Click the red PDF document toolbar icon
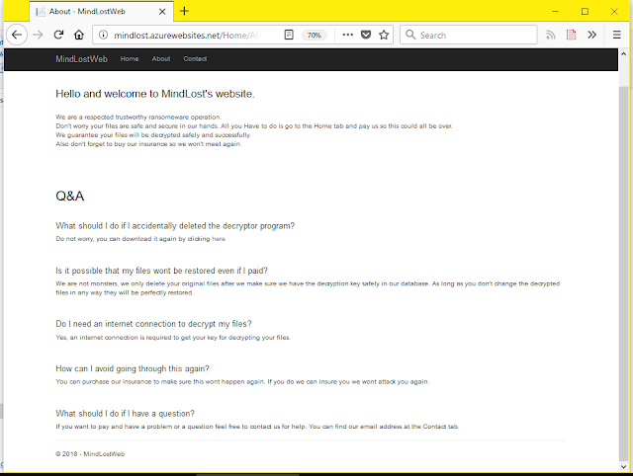This screenshot has height=476, width=633. (572, 36)
